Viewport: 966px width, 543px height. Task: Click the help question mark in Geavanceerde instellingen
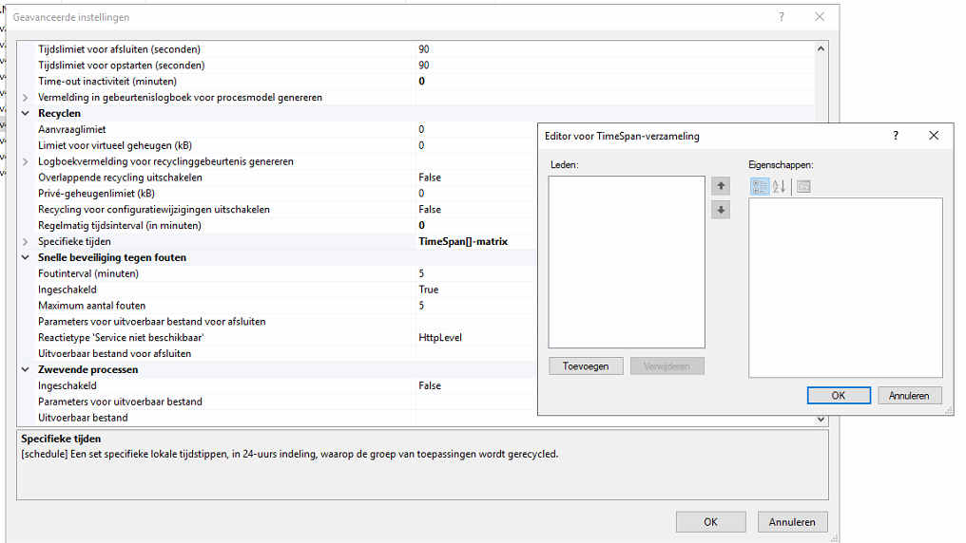782,17
